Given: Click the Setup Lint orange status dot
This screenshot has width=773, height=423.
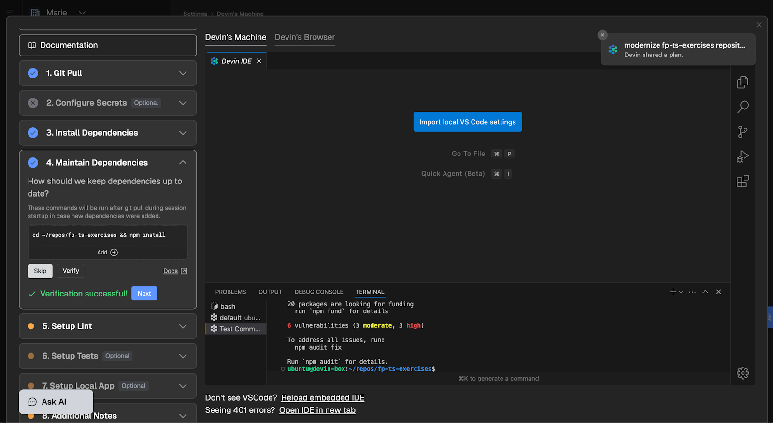Looking at the screenshot, I should (31, 326).
